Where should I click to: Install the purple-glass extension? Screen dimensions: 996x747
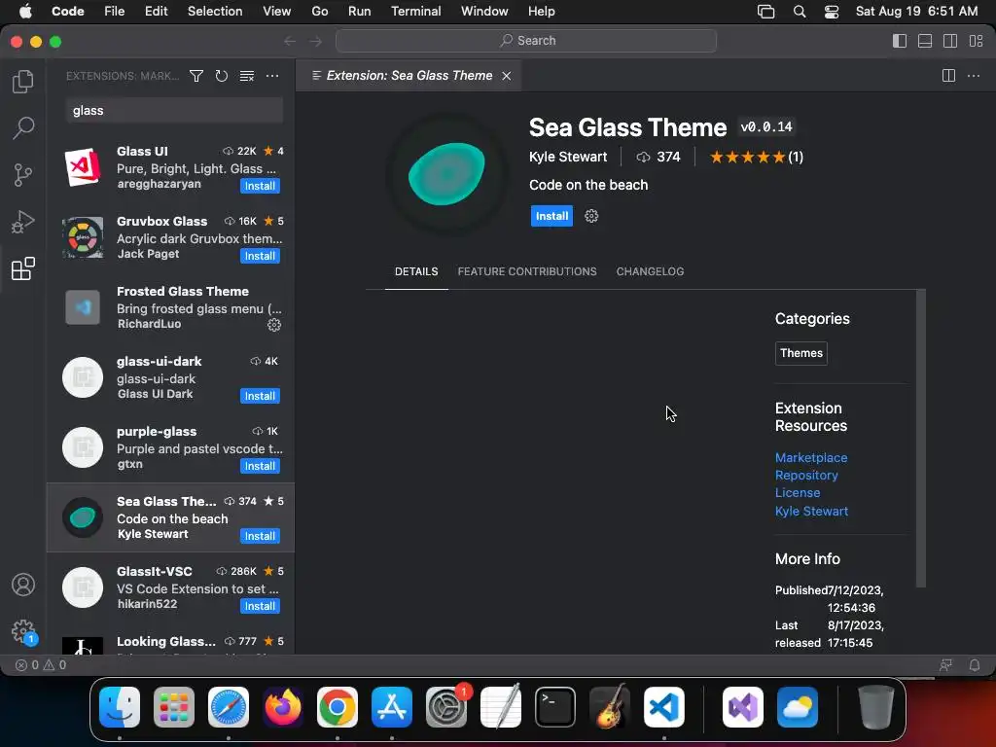coord(260,466)
